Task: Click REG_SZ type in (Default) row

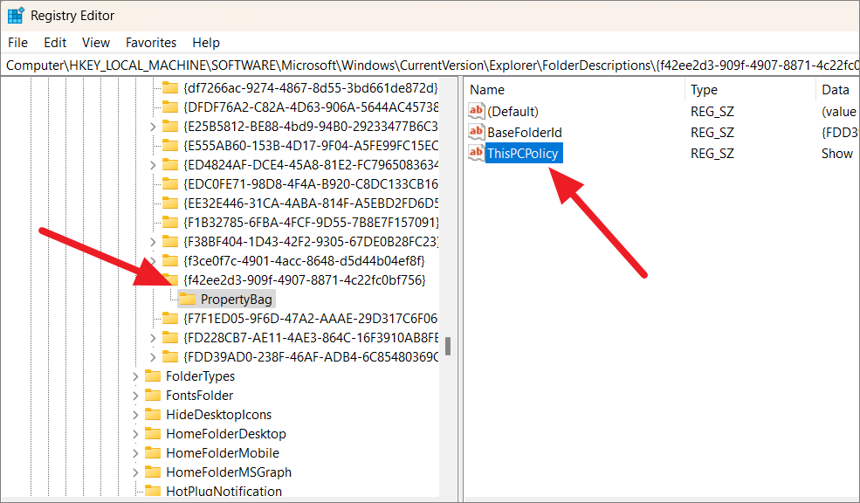Action: (x=712, y=112)
